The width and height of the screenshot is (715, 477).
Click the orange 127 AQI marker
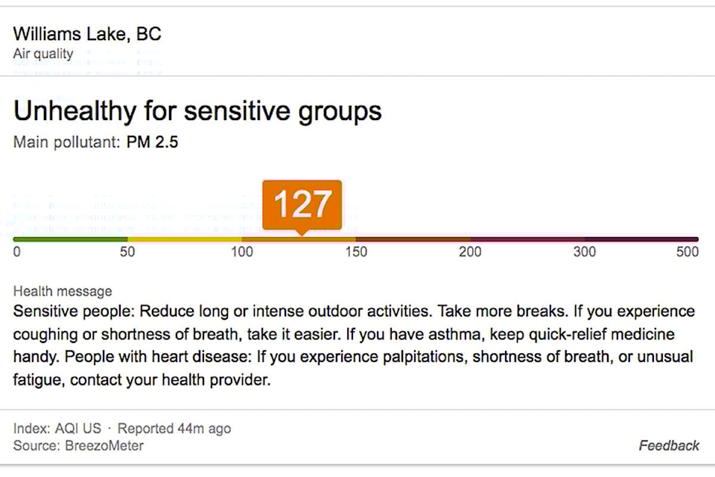click(302, 206)
